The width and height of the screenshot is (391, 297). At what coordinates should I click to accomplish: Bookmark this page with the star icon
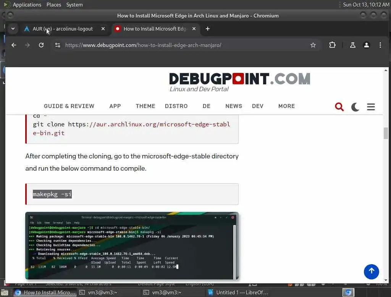coord(313,45)
